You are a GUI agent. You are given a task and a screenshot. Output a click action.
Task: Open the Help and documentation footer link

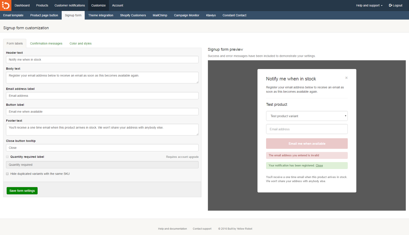coord(172,229)
